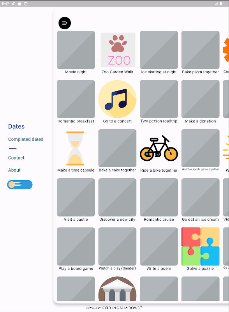Collapse the side menu with black button
Screen dimensions: 229x312
(x=65, y=23)
